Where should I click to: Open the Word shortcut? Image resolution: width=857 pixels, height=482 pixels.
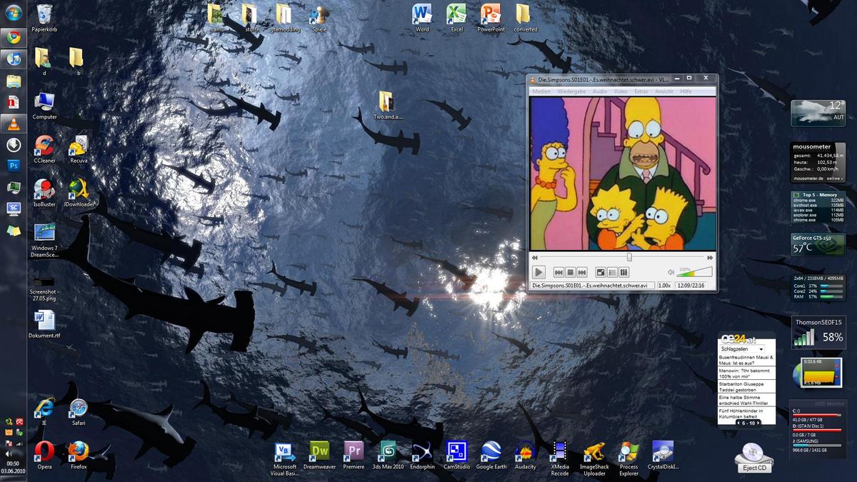(422, 18)
